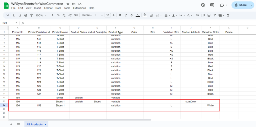Check the cloud document status icon

[x=79, y=4]
